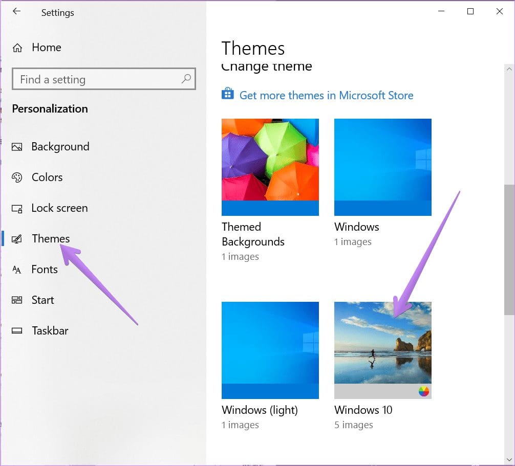Select the Themed Backgrounds umbrella theme

270,167
